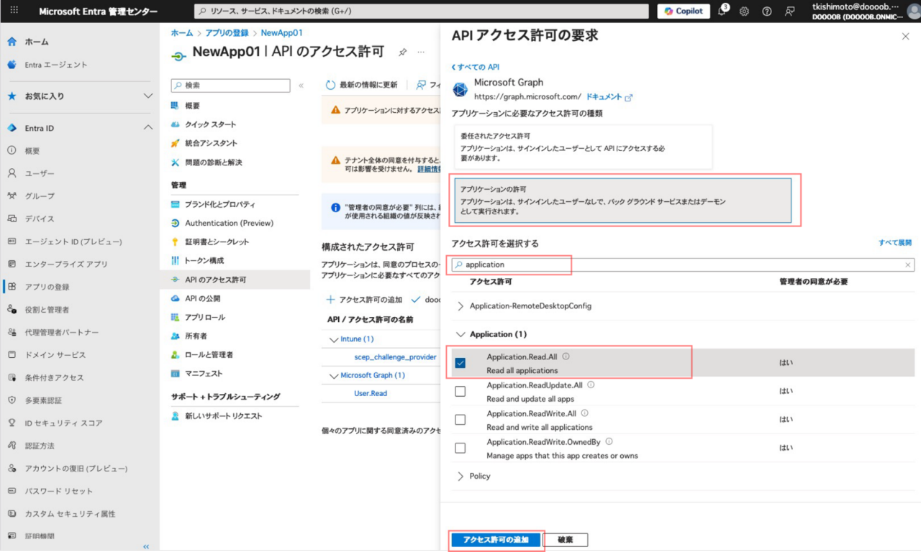Click the アクセス許可の追加 button
This screenshot has width=921, height=552.
coord(496,540)
